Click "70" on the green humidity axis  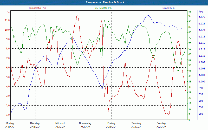[x=190, y=43]
